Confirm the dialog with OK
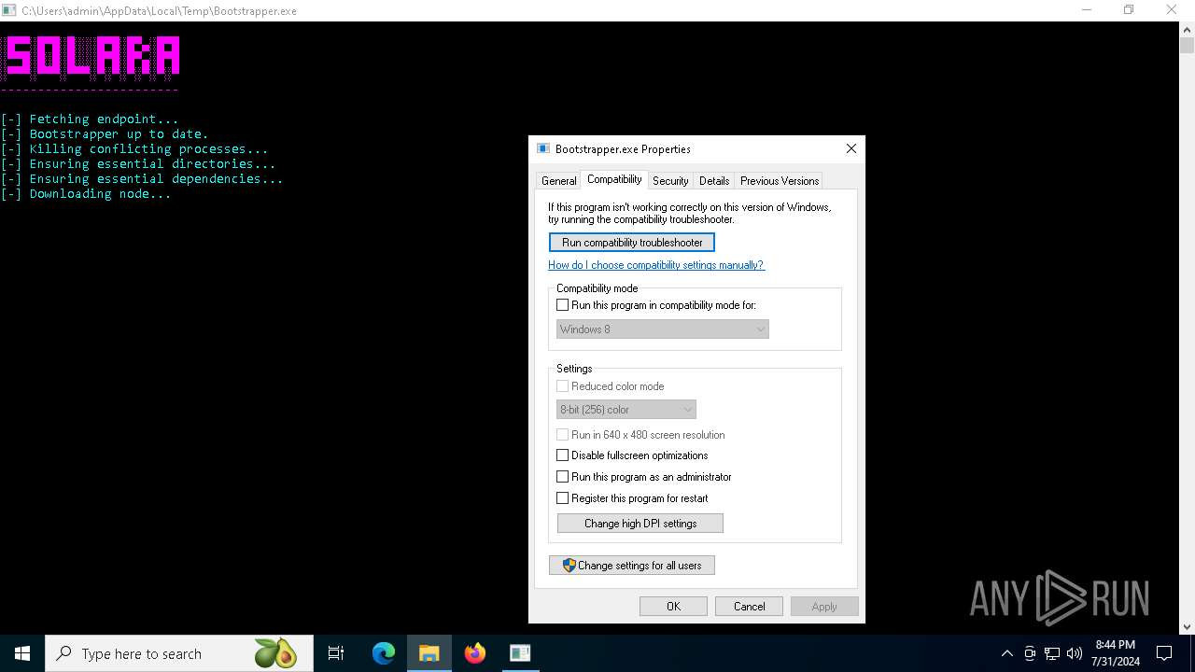 [x=673, y=607]
